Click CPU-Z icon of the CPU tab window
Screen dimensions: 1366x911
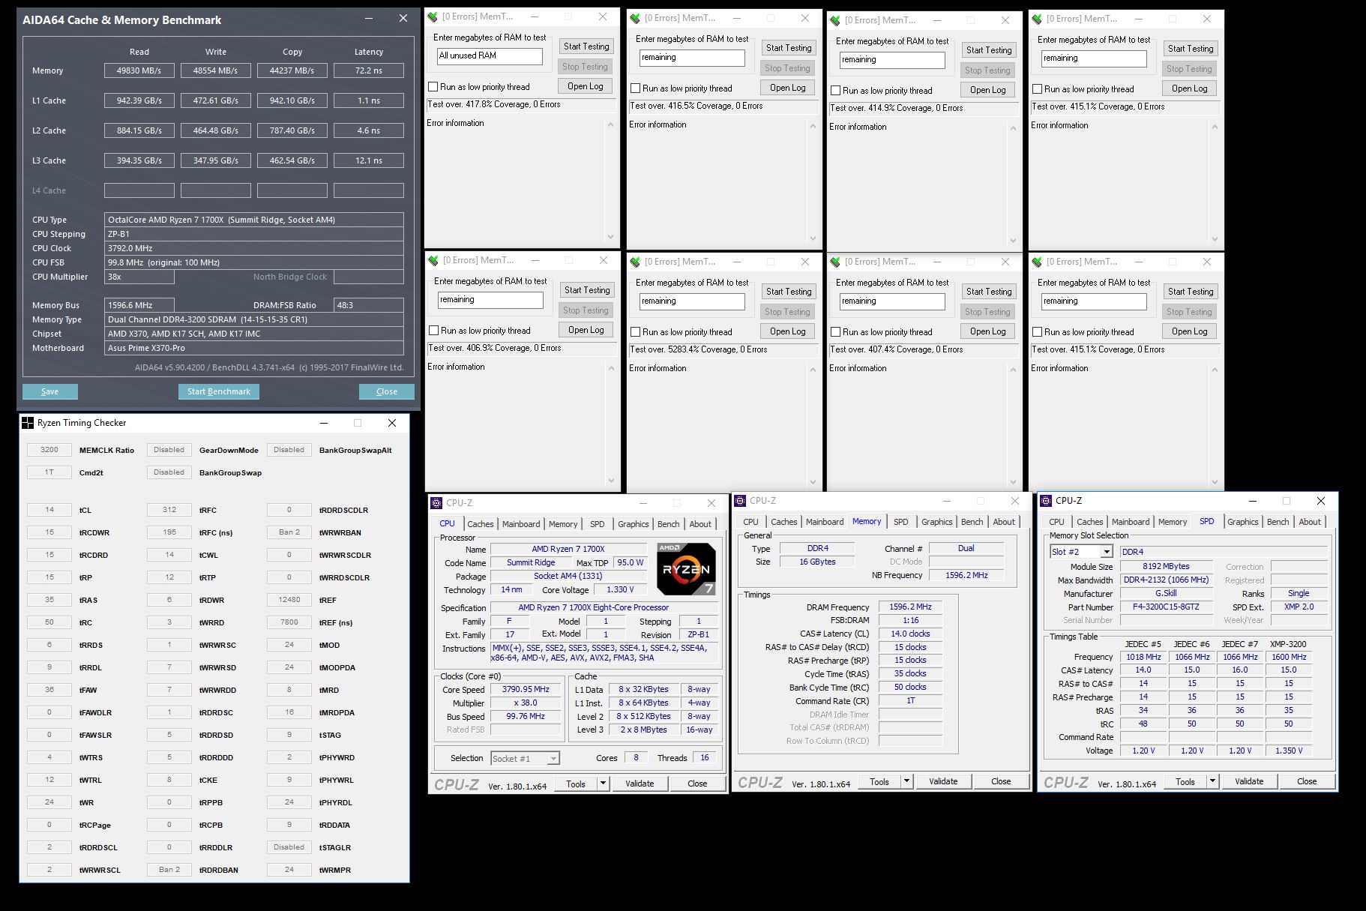(x=437, y=503)
